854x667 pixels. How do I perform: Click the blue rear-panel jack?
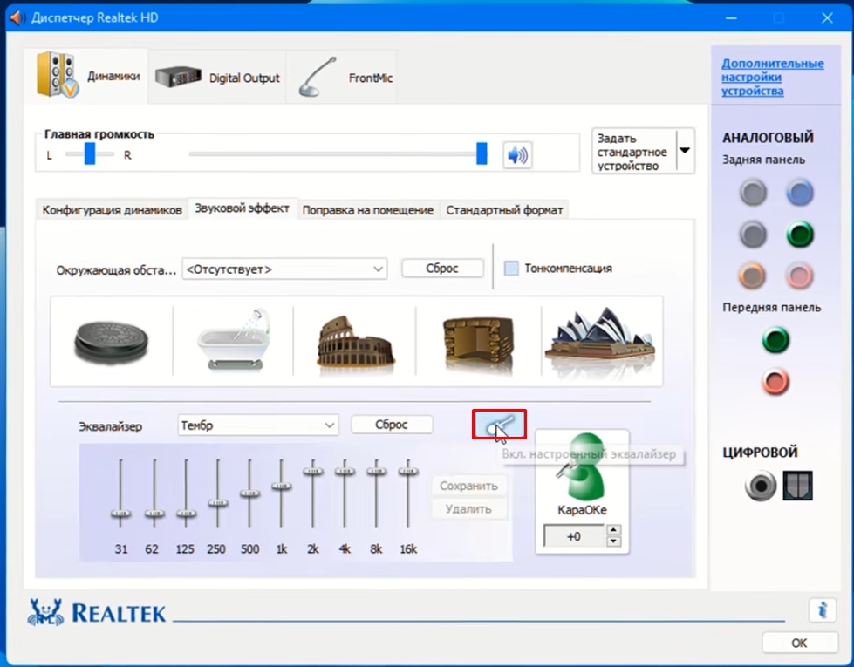[x=800, y=192]
